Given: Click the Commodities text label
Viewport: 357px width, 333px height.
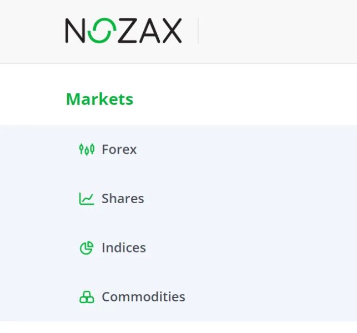Looking at the screenshot, I should point(143,297).
